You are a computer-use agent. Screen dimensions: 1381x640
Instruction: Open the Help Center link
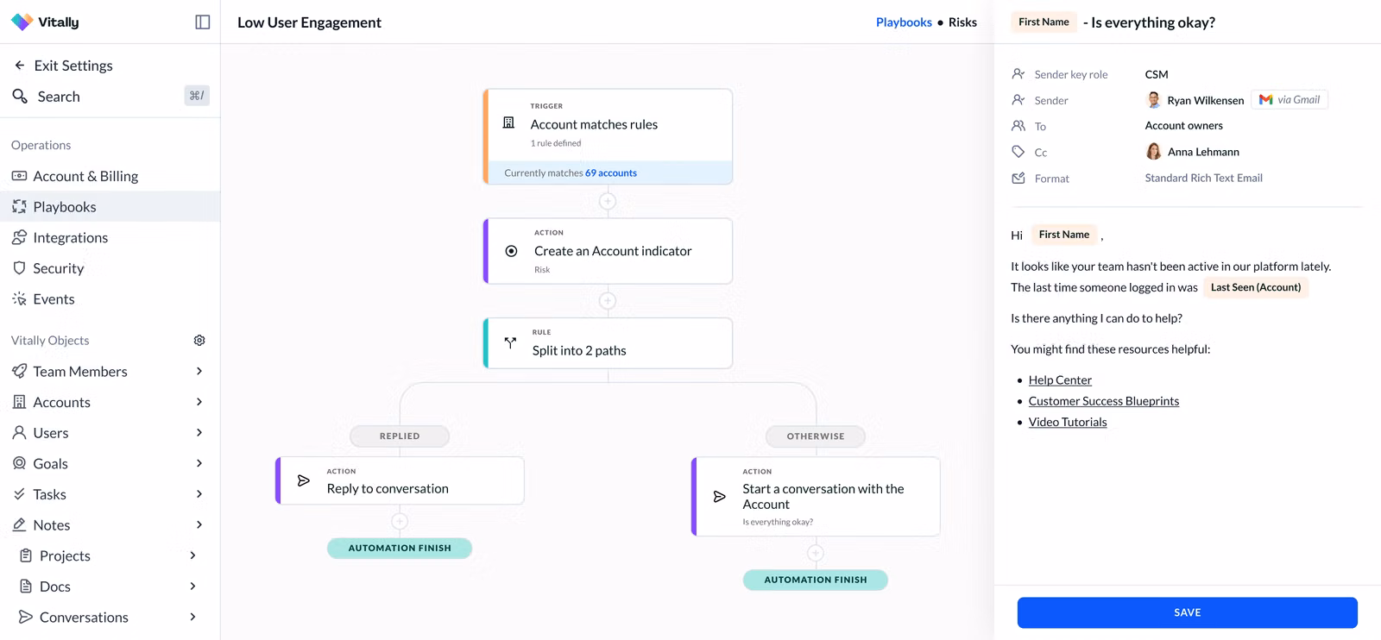pos(1060,380)
